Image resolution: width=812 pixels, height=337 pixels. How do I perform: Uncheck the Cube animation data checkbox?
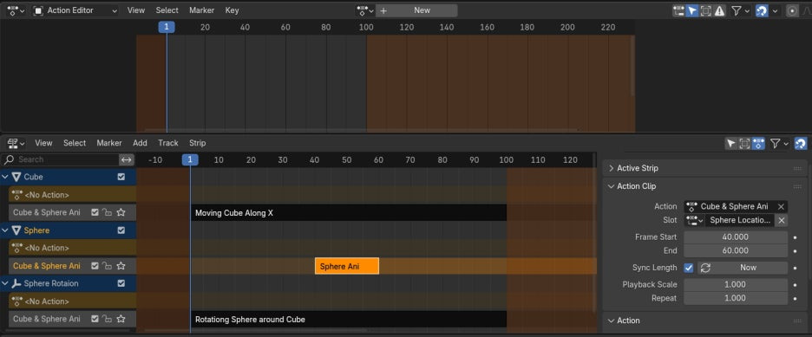(x=121, y=177)
